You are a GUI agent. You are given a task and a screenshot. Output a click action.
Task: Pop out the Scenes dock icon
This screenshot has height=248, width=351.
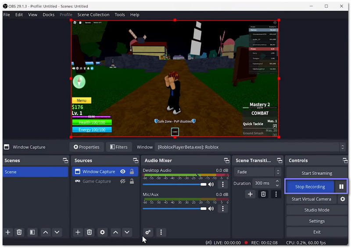(65, 160)
